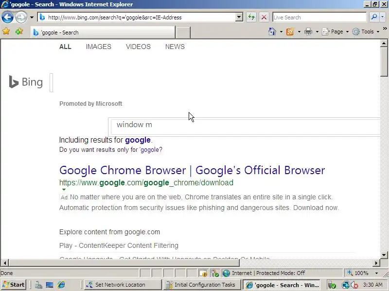The width and height of the screenshot is (389, 291).
Task: Click scroll up arrow on vertical scrollbar
Action: tap(384, 43)
